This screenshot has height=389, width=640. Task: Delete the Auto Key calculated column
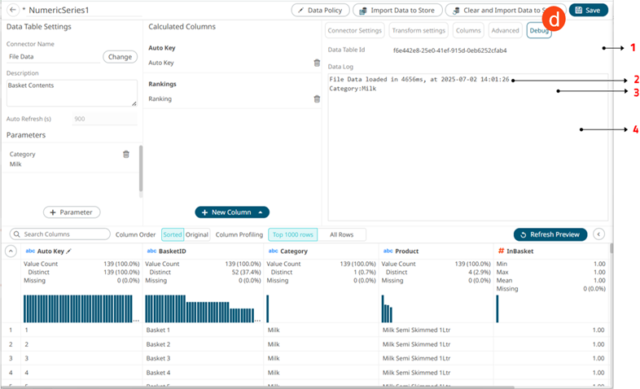(317, 63)
